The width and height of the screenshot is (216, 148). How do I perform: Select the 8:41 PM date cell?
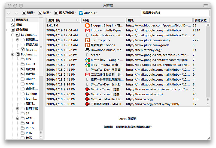52,25
